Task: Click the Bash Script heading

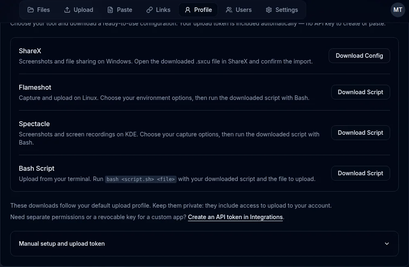Action: click(36, 168)
